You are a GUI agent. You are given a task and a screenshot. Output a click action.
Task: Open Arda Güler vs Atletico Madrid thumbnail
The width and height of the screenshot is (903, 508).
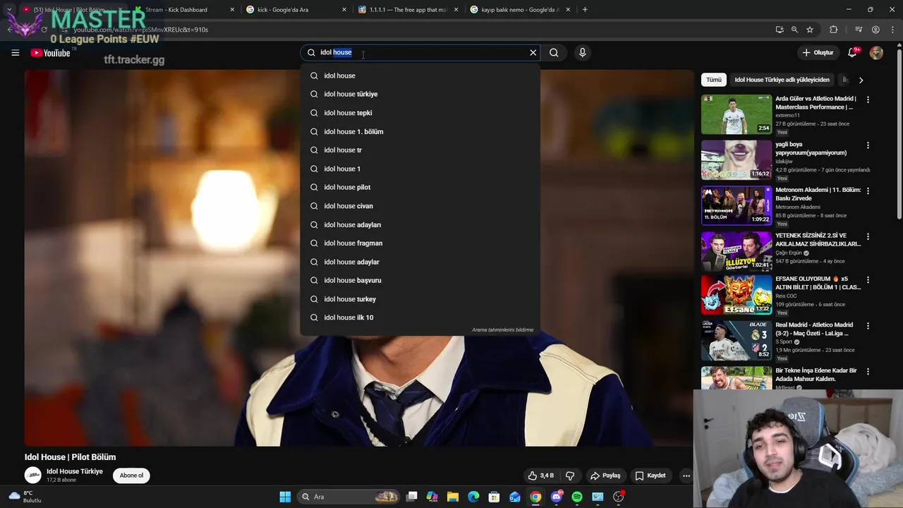click(737, 114)
